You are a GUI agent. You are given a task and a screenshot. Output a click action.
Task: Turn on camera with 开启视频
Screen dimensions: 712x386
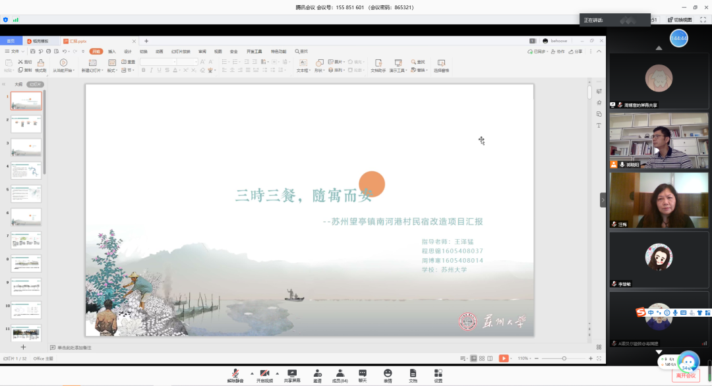pyautogui.click(x=265, y=375)
